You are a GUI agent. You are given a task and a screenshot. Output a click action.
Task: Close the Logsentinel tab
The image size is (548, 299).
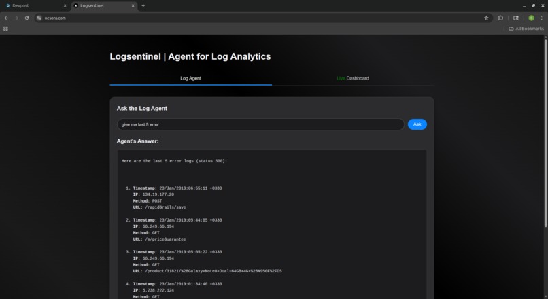[133, 6]
